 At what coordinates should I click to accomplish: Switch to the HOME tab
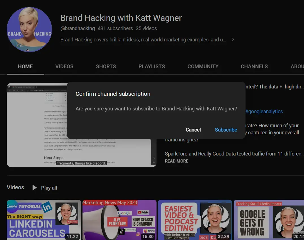click(25, 66)
